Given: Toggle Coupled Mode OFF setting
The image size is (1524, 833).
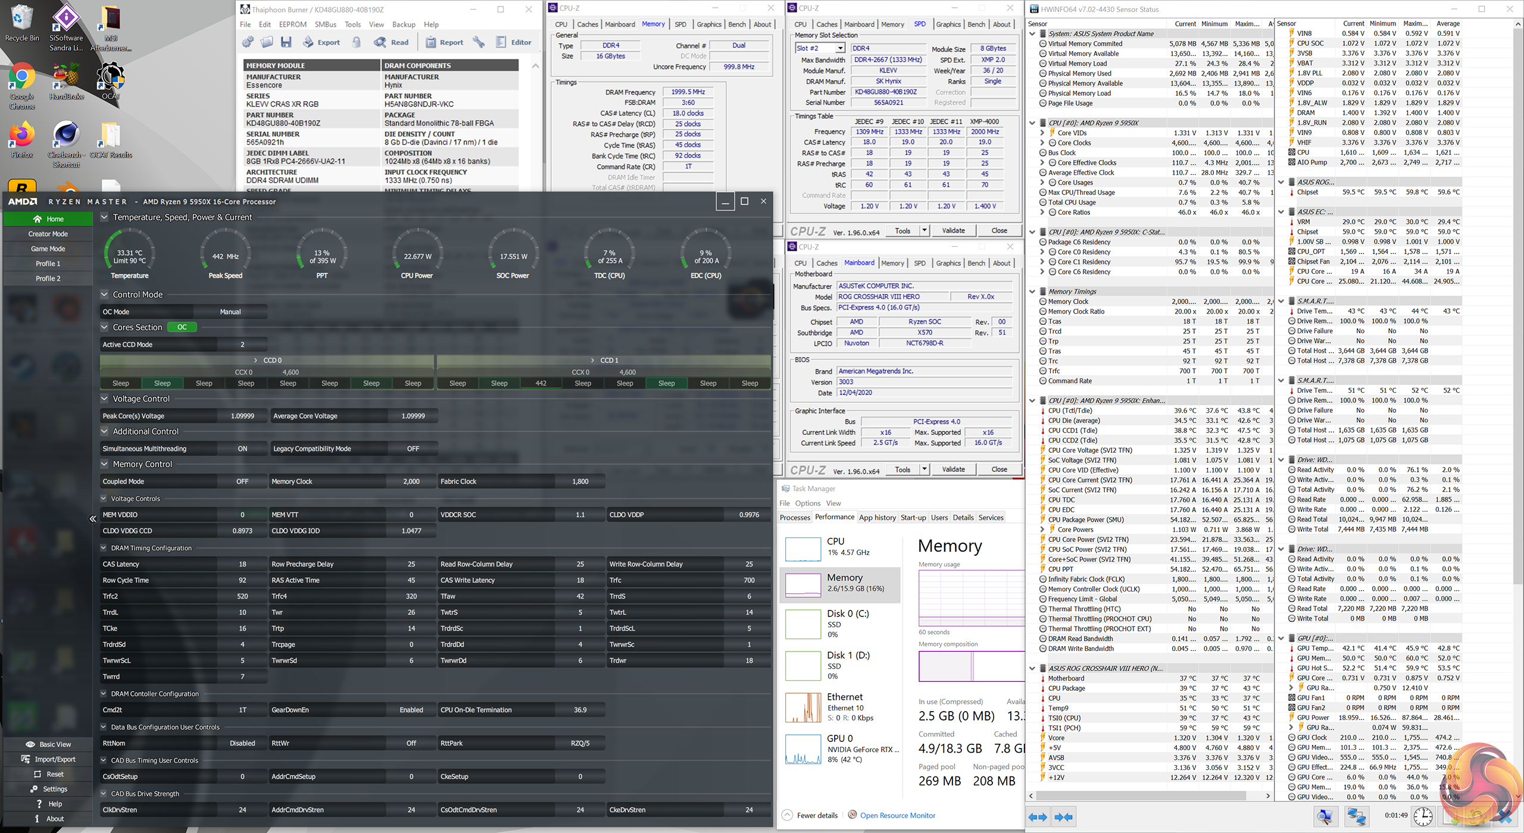Looking at the screenshot, I should [242, 481].
